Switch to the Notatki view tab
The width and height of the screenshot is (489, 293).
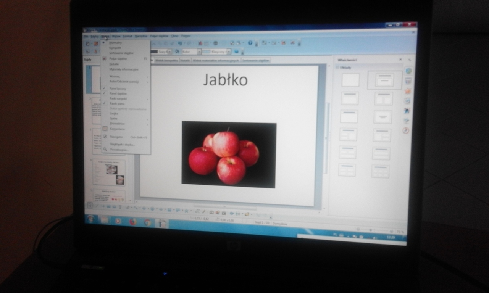coord(185,60)
